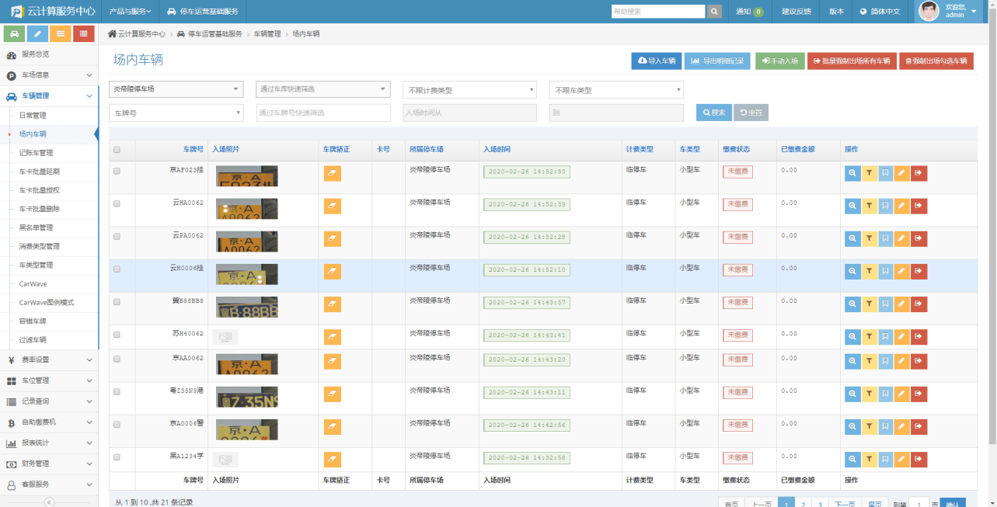
Task: Check the box for plate 京AF023挂
Action: 117,171
